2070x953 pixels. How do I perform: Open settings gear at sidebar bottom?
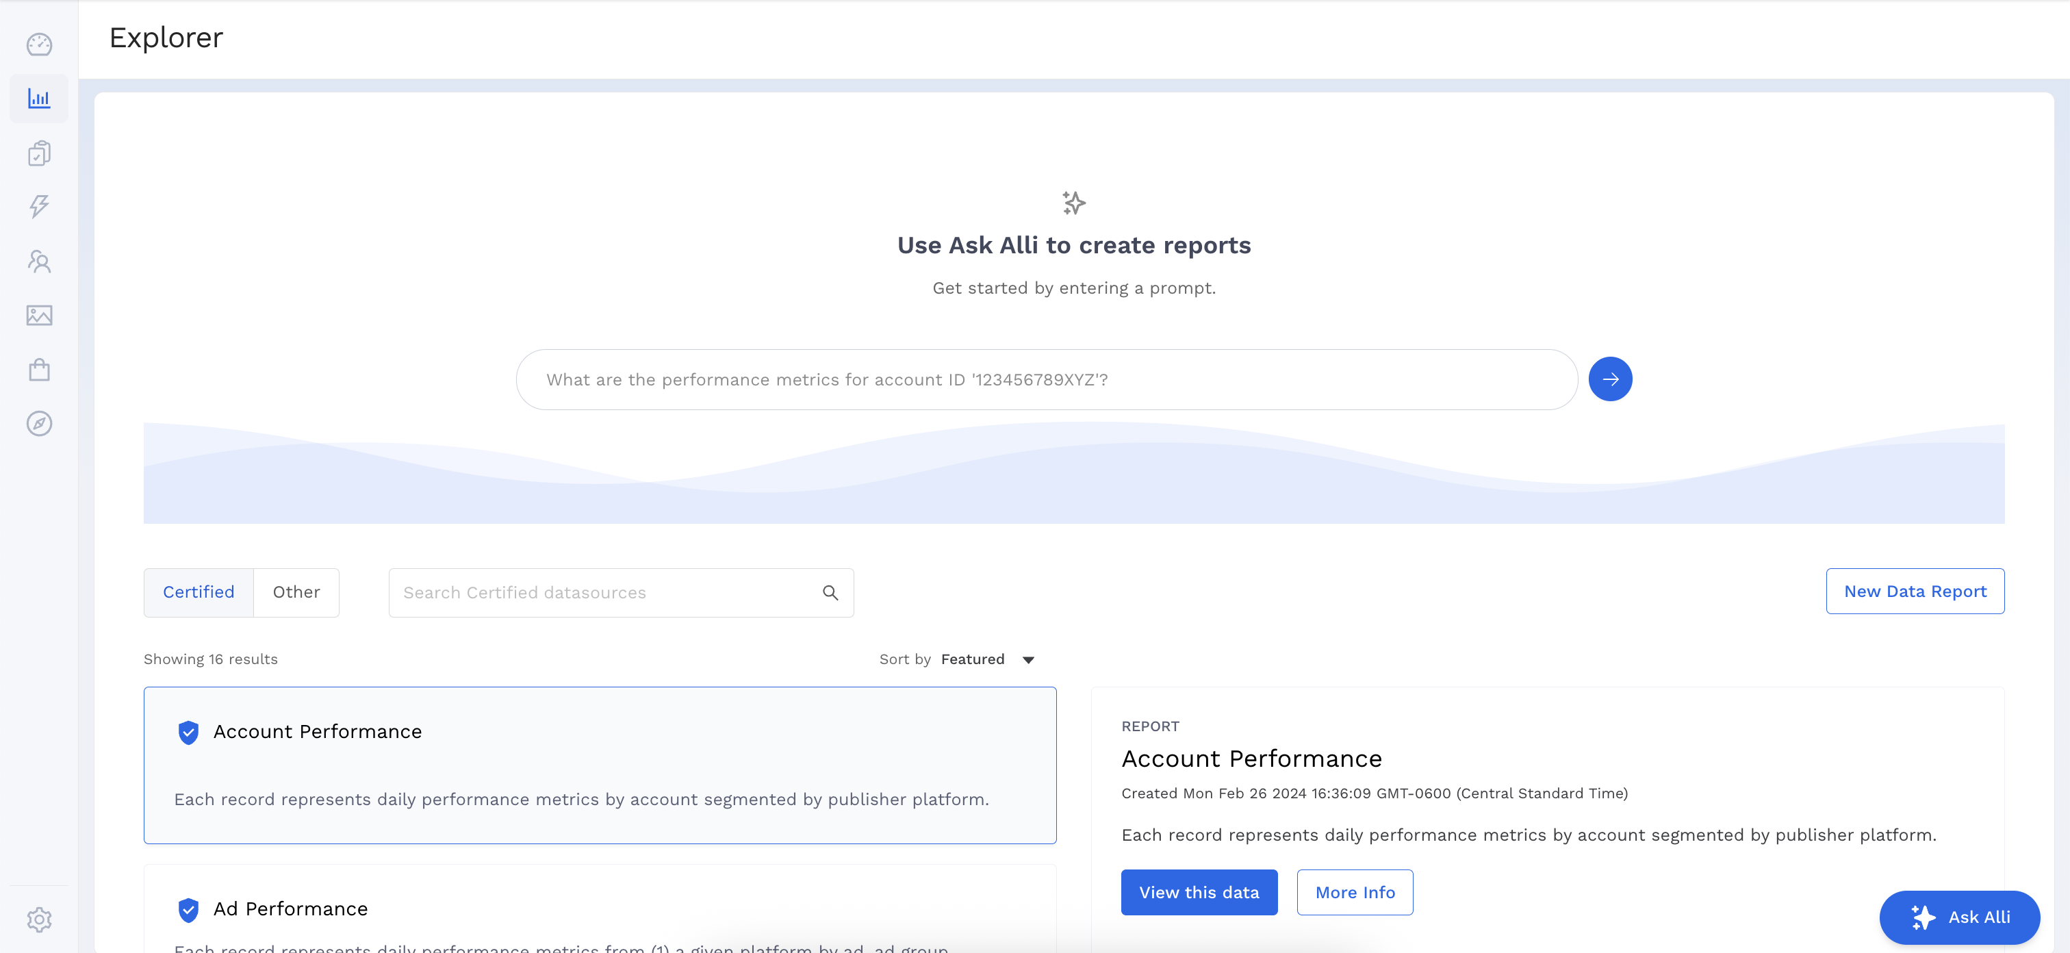(x=38, y=919)
